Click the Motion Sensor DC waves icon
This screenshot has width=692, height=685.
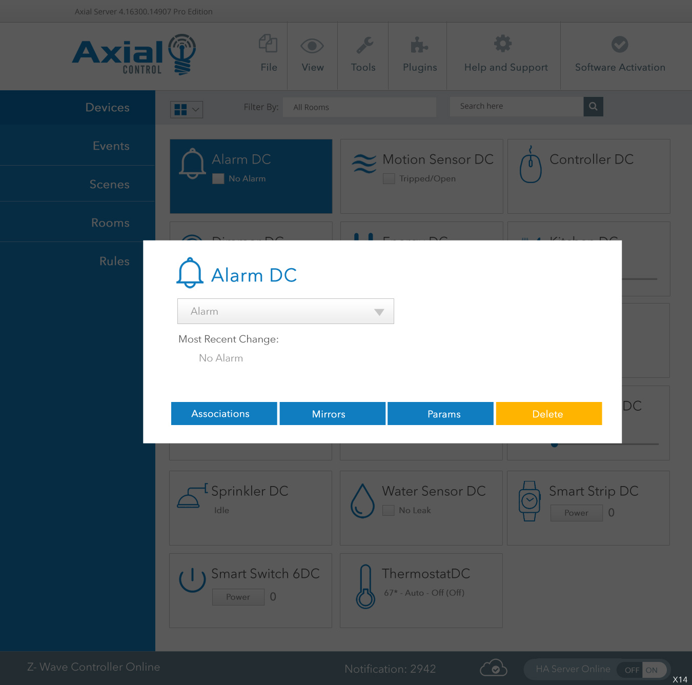click(364, 164)
